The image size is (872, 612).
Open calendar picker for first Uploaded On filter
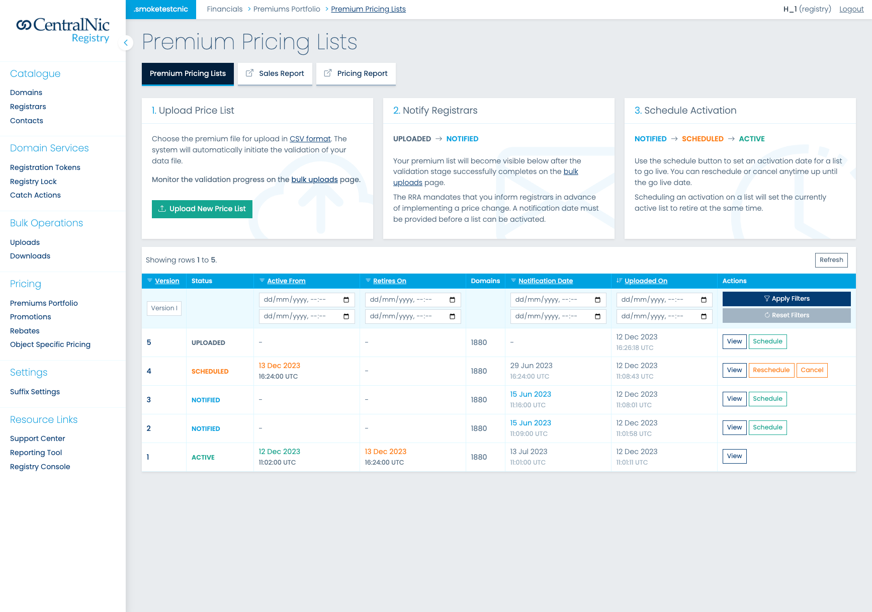point(704,300)
